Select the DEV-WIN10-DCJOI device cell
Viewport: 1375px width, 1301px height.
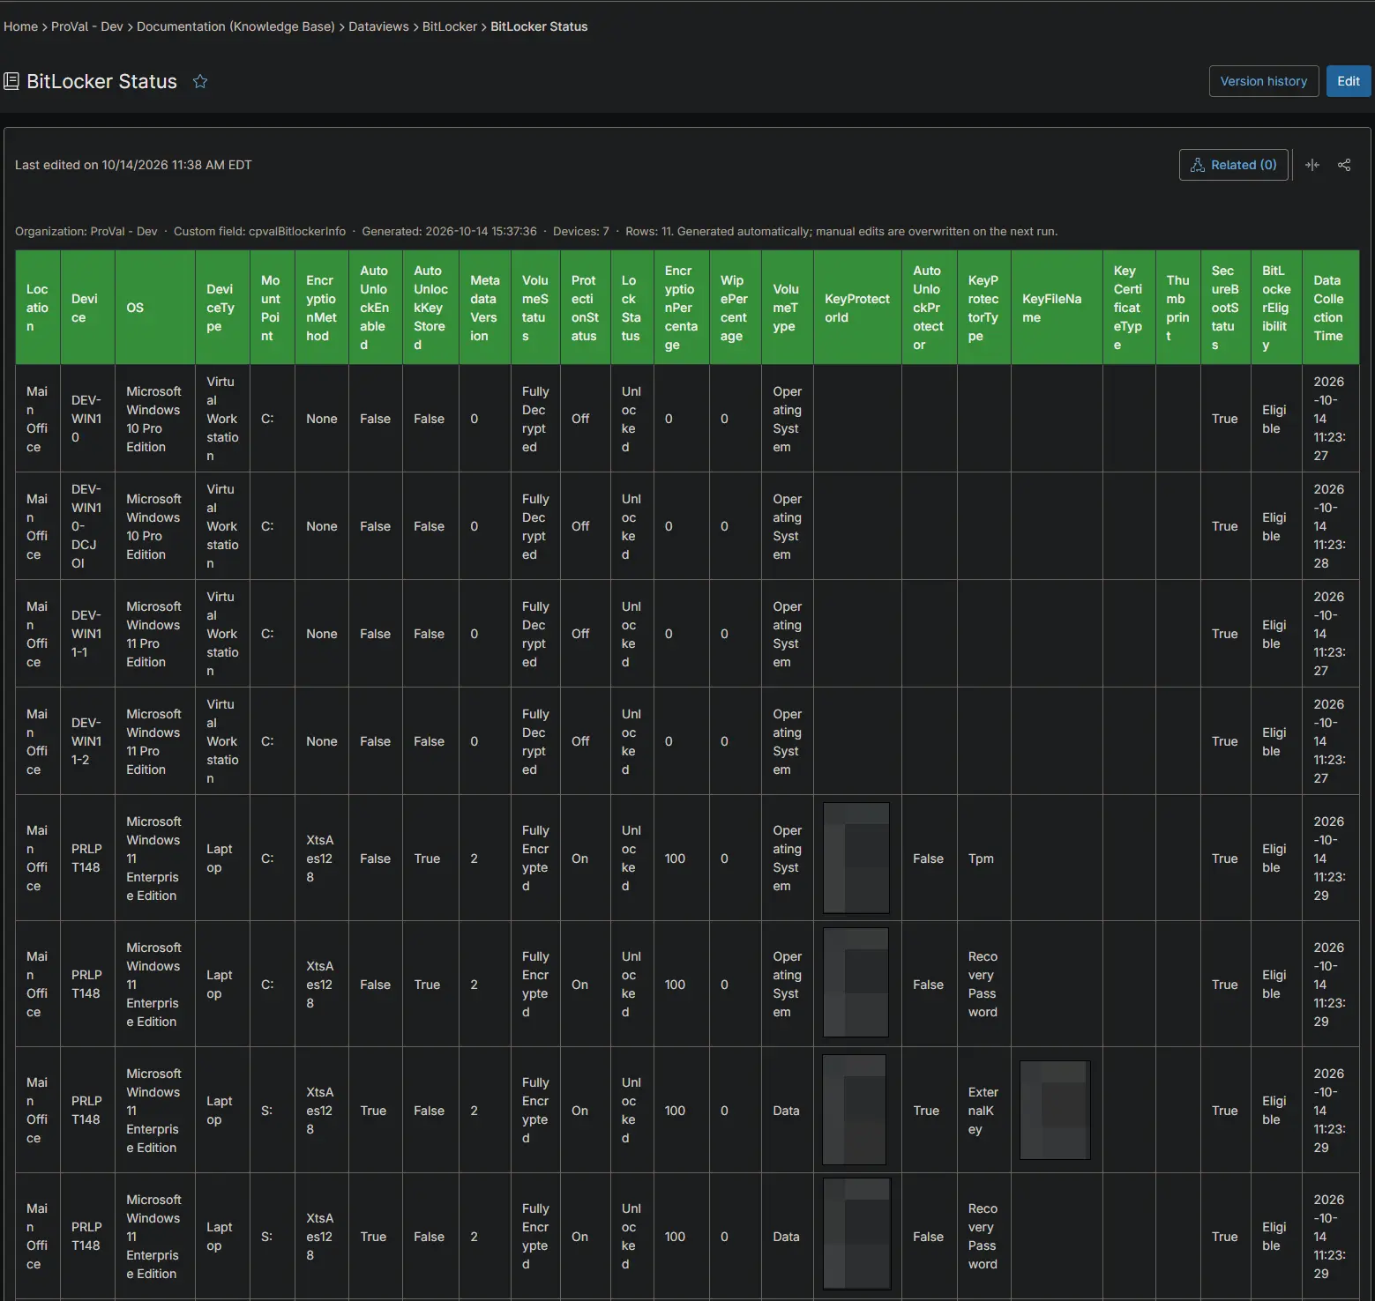(88, 526)
